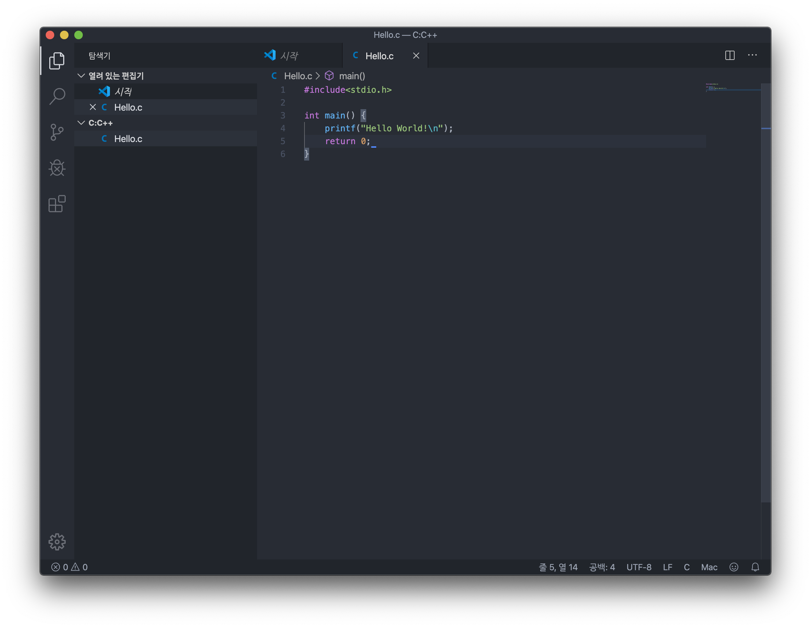Click the errors and warnings counter
The width and height of the screenshot is (811, 628).
(70, 567)
